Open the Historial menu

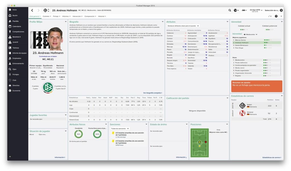pos(102,16)
